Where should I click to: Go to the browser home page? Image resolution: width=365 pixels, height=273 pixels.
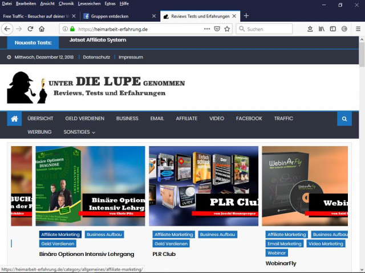pyautogui.click(x=42, y=29)
